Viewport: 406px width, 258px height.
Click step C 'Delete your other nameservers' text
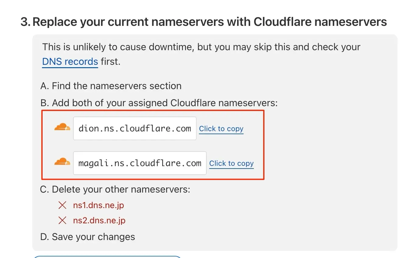click(115, 190)
